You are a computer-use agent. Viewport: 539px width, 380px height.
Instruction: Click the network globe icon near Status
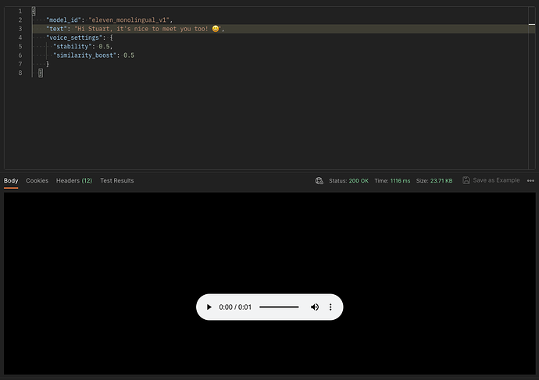coord(319,180)
